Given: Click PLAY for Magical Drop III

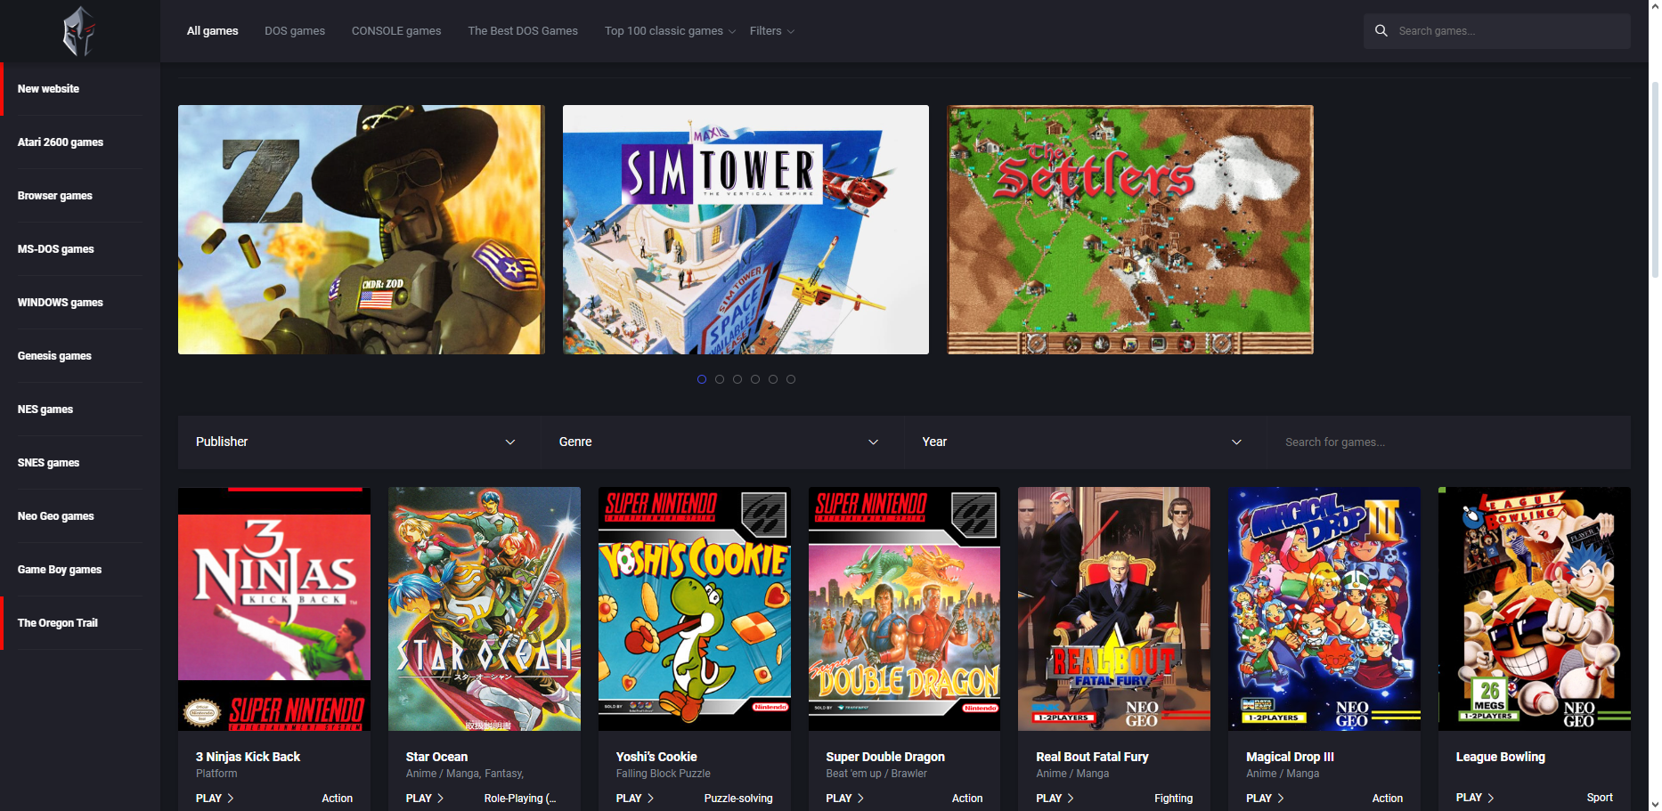Looking at the screenshot, I should (1266, 799).
